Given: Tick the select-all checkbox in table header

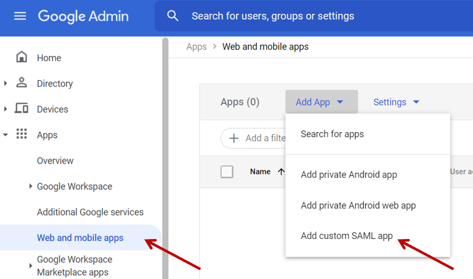Looking at the screenshot, I should 227,172.
